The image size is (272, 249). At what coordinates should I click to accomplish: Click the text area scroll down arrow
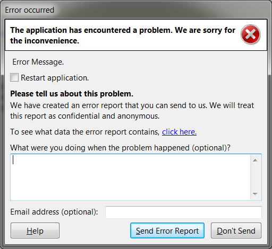click(x=255, y=194)
